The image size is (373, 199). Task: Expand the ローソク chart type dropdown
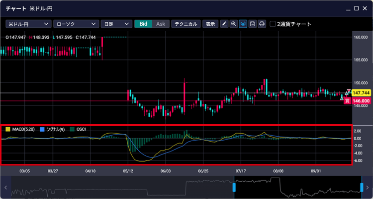pos(75,24)
